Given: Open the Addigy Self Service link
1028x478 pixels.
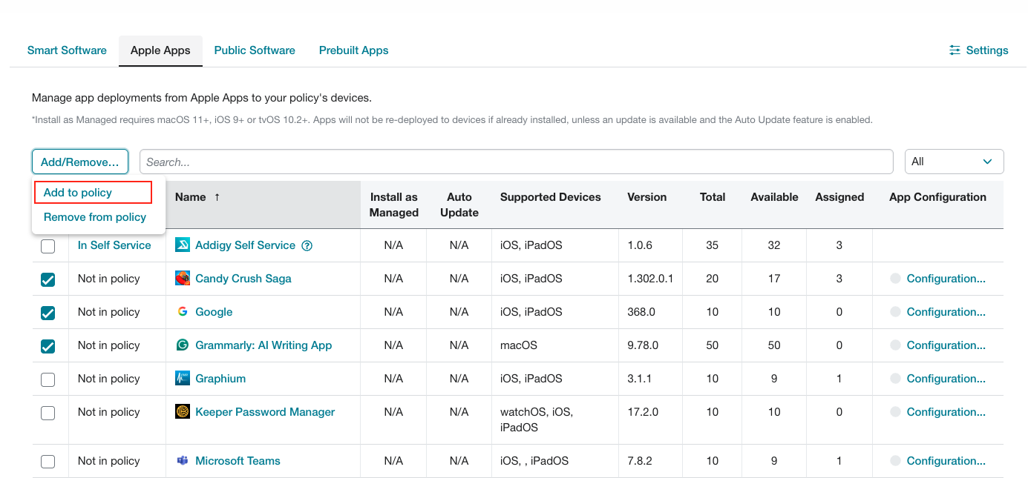Looking at the screenshot, I should point(245,245).
